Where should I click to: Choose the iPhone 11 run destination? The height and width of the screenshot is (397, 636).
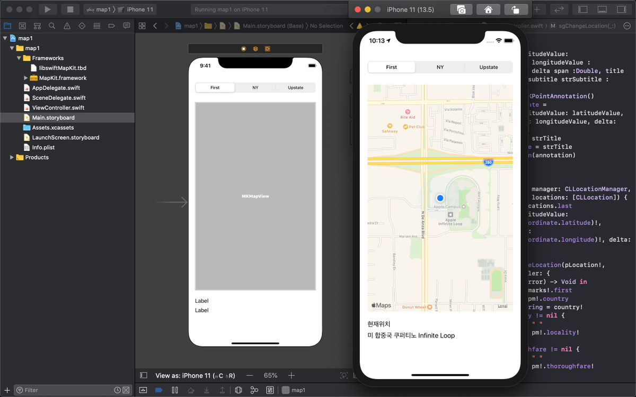coord(136,10)
